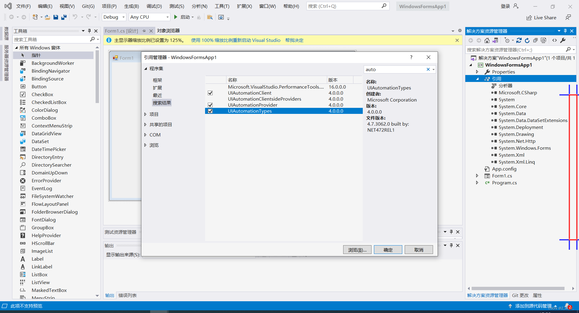The image size is (579, 313).
Task: Expand the Properties node in Solution Explorer
Action: [x=477, y=72]
